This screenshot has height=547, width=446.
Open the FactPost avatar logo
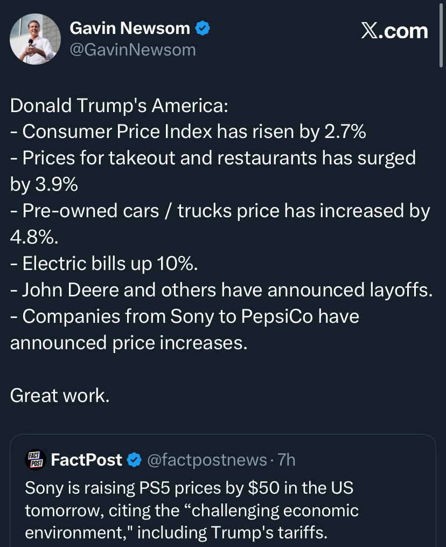click(36, 460)
